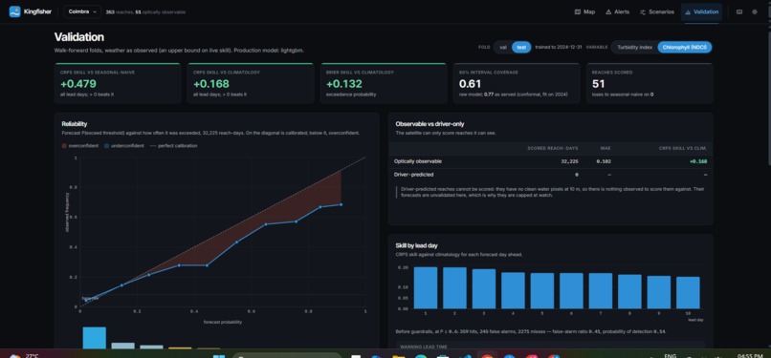The image size is (771, 358).
Task: Click the 32,225 scored reach-days cell
Action: pyautogui.click(x=570, y=161)
